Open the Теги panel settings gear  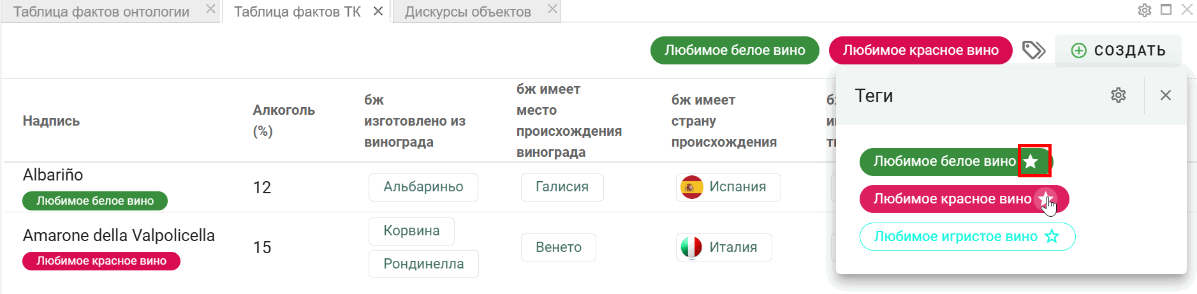pyautogui.click(x=1118, y=95)
